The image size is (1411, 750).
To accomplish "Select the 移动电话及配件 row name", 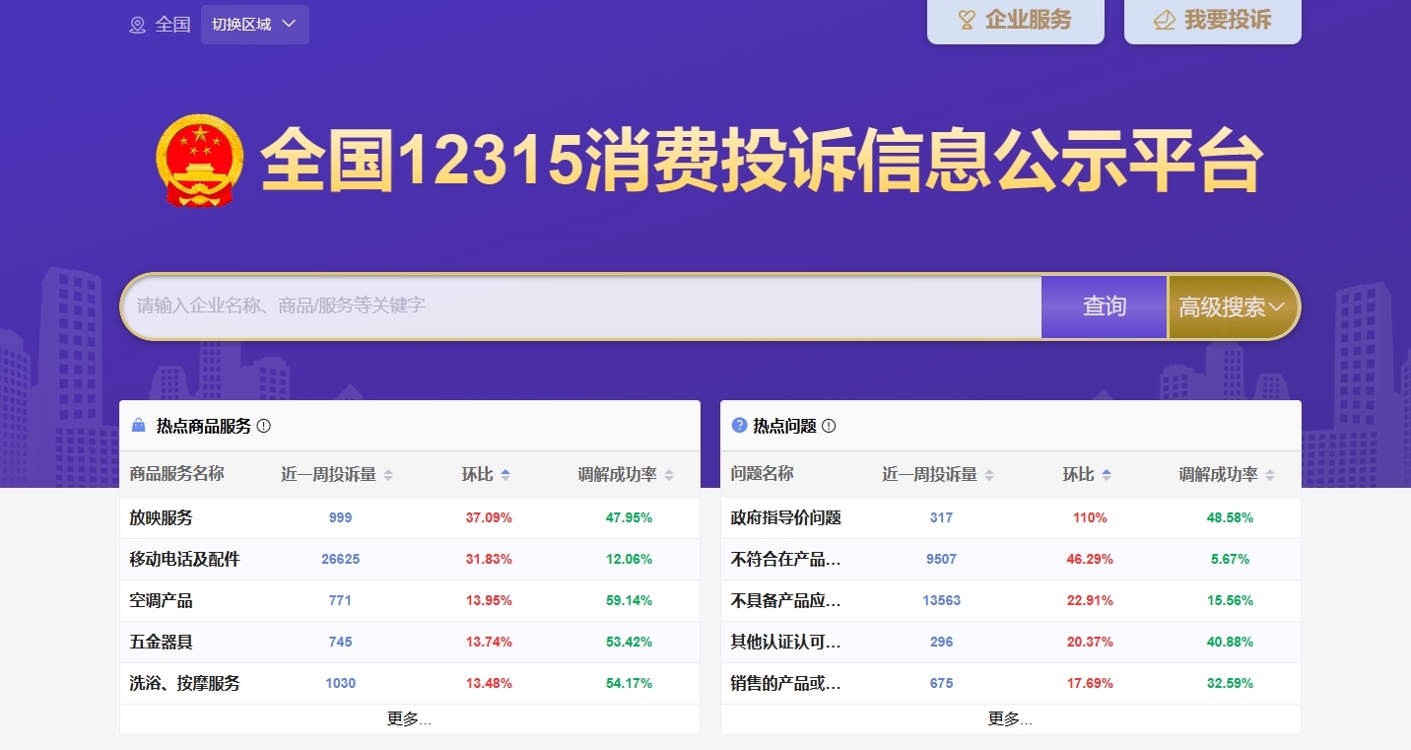I will pos(184,559).
